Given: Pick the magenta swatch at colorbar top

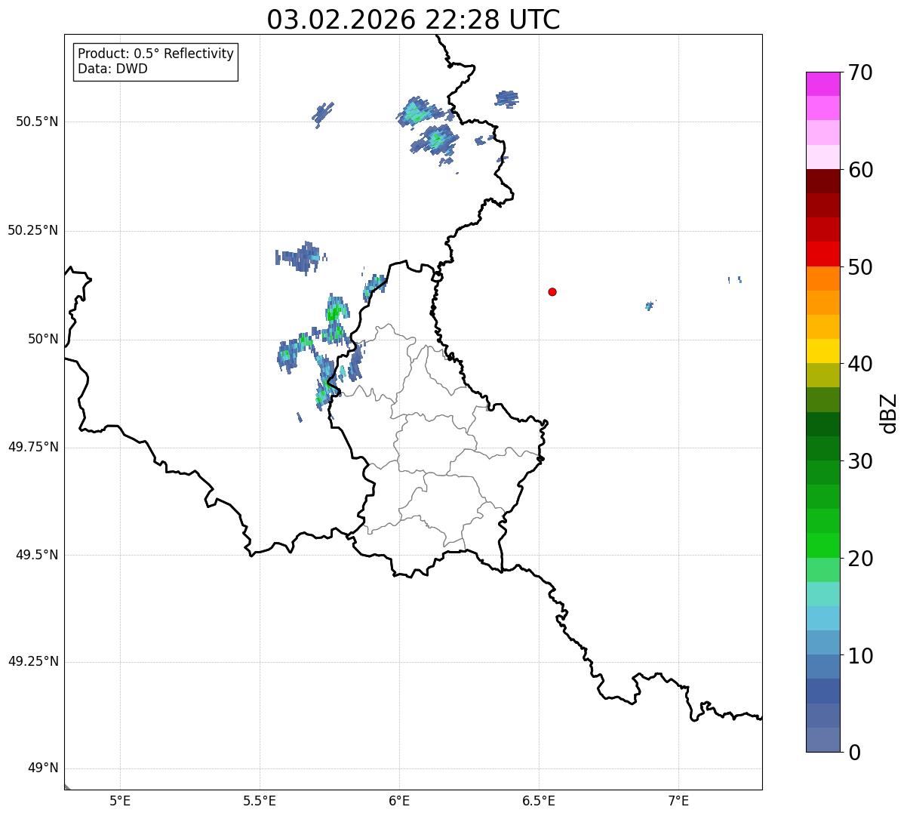Looking at the screenshot, I should coord(823,84).
